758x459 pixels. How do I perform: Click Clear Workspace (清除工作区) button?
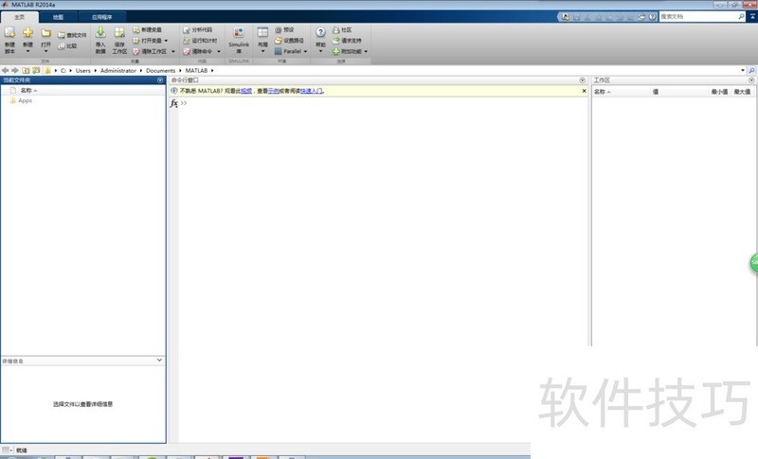tap(150, 51)
